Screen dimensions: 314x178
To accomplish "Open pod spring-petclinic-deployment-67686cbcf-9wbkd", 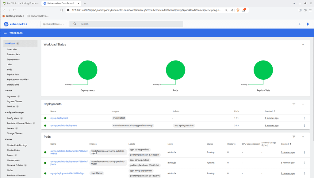I will click(69, 152).
